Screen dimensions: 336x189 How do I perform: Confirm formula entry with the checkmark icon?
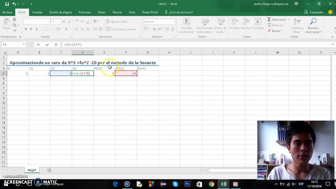[x=47, y=45]
